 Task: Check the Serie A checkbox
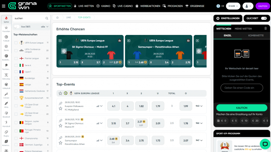tap(16, 65)
